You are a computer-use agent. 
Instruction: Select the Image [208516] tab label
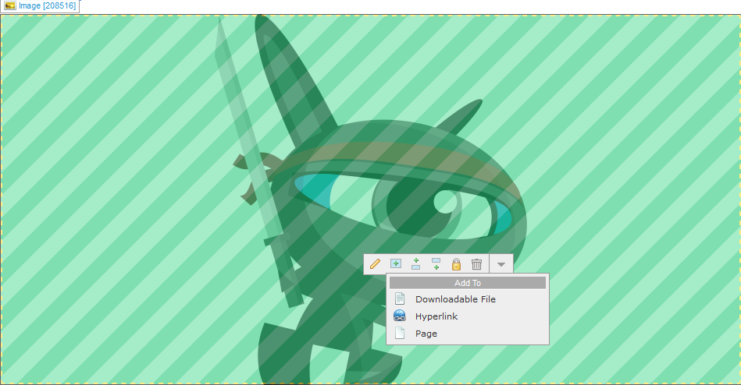pyautogui.click(x=48, y=5)
